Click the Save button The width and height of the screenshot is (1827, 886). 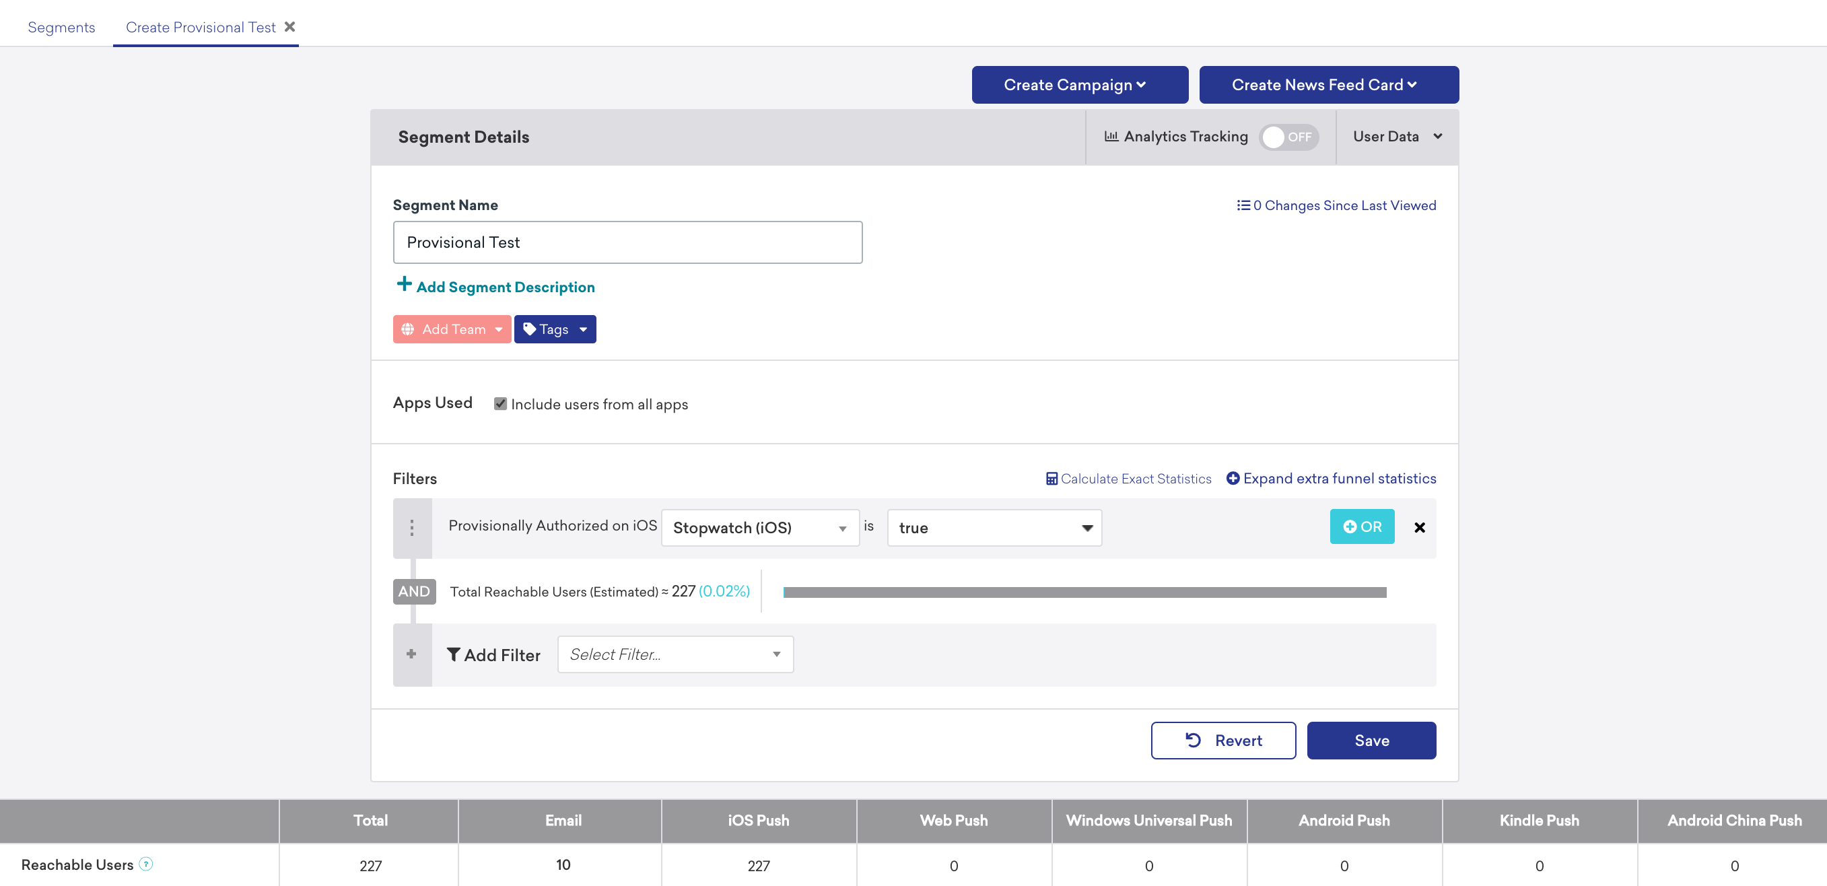tap(1371, 741)
